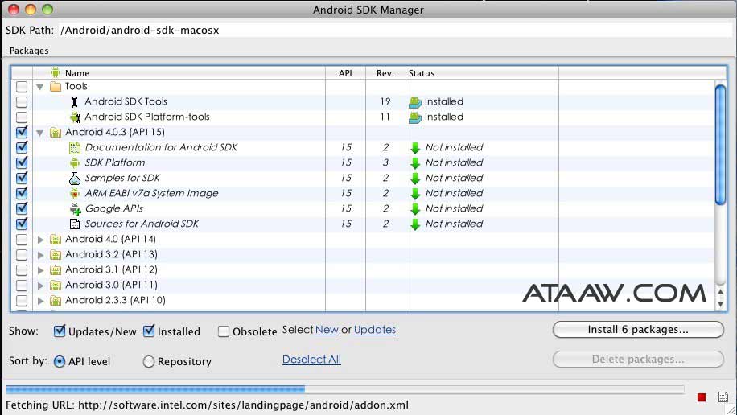The width and height of the screenshot is (737, 415).
Task: Click the Android icon in Name header
Action: (x=56, y=72)
